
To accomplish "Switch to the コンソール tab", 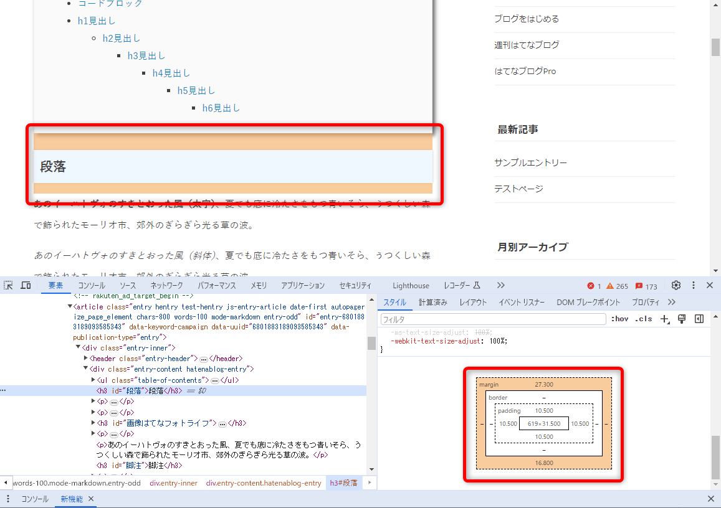I will coord(92,285).
